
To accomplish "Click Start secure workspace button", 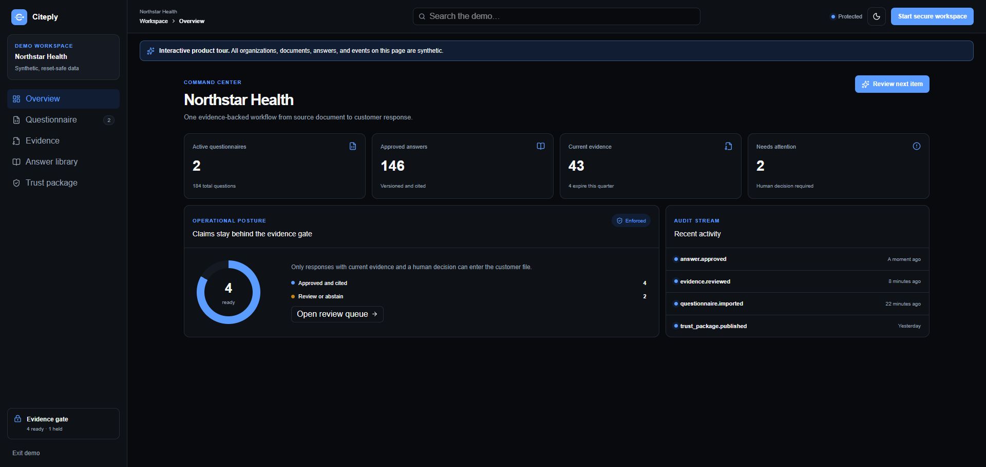I will coord(932,16).
